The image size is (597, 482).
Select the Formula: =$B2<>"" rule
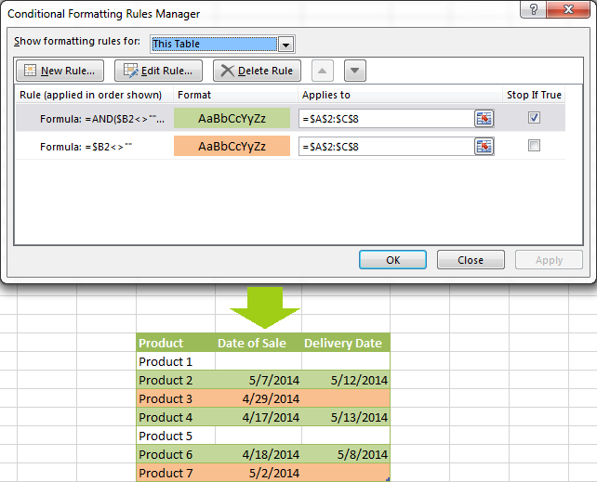tap(86, 147)
